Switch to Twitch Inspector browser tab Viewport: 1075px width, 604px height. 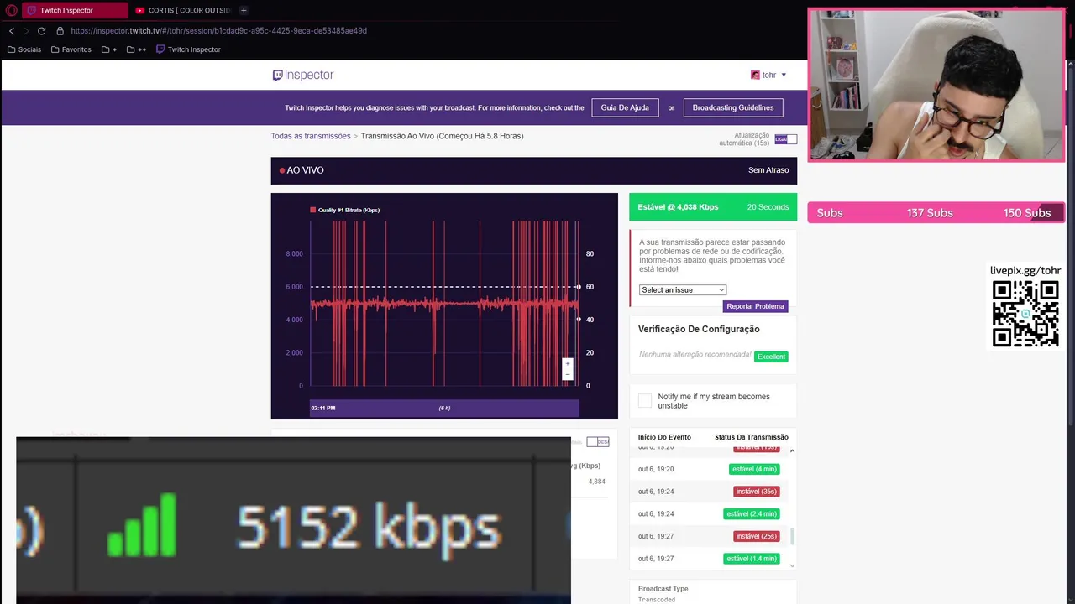click(x=75, y=10)
